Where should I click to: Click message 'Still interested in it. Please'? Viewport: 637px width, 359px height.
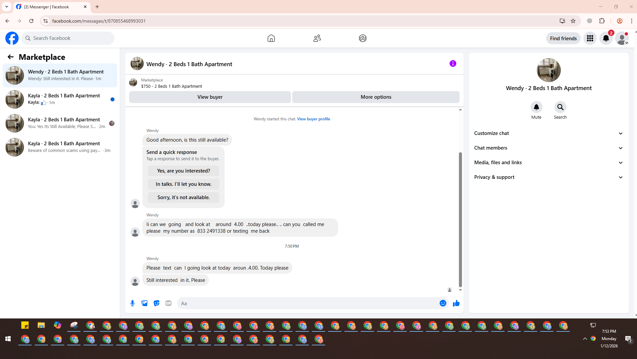tap(175, 280)
